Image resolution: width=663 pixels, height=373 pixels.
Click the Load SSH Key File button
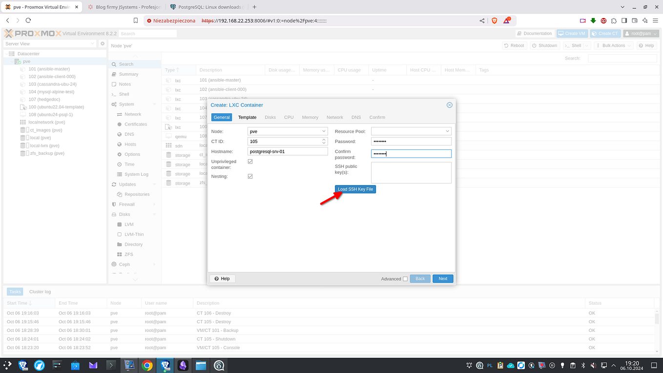click(355, 189)
